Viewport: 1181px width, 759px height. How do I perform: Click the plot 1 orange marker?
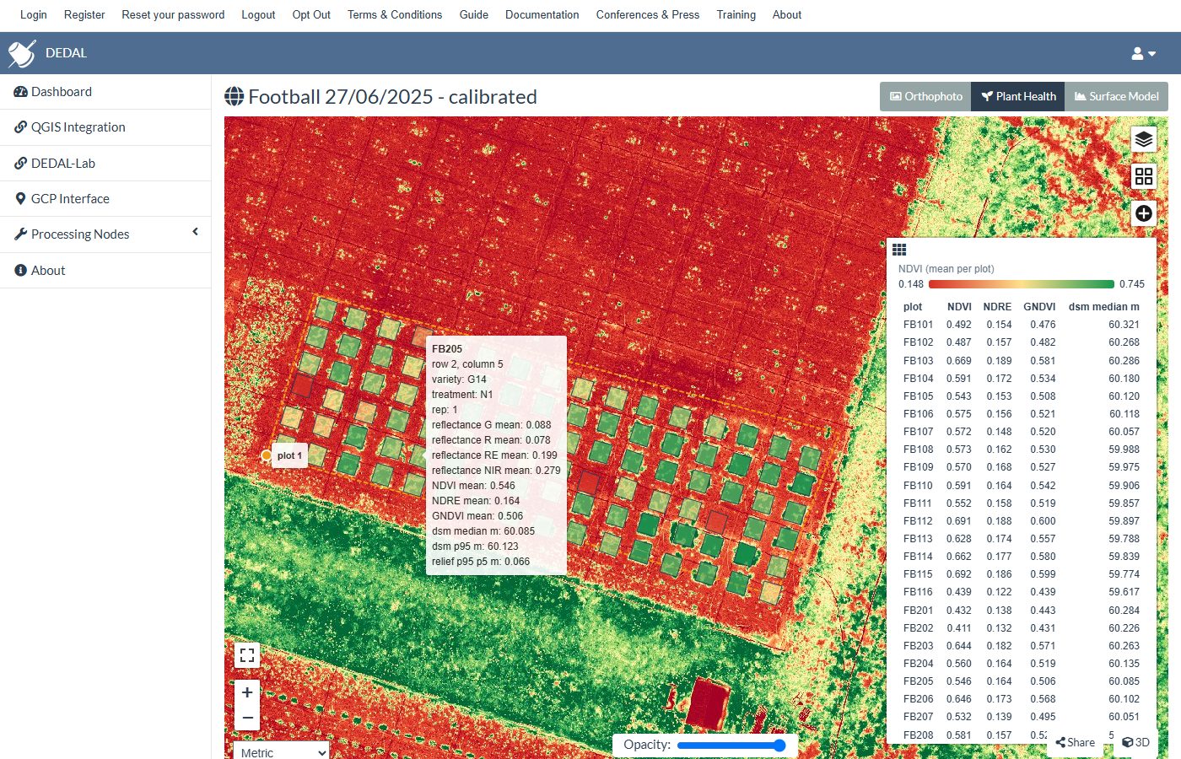click(x=267, y=455)
